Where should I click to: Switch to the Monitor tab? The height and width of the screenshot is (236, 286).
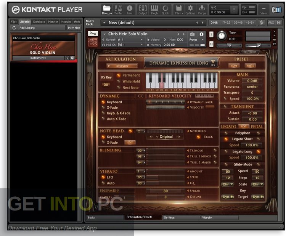click(x=53, y=22)
